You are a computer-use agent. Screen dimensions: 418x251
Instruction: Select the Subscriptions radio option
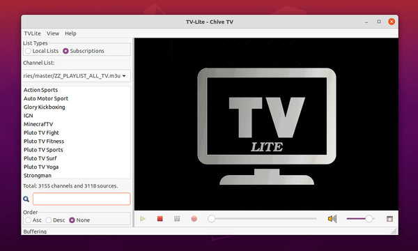pos(84,51)
